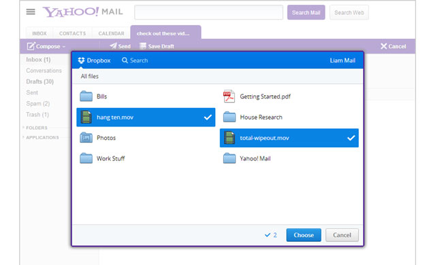Click the Compose pencil icon

tap(31, 46)
